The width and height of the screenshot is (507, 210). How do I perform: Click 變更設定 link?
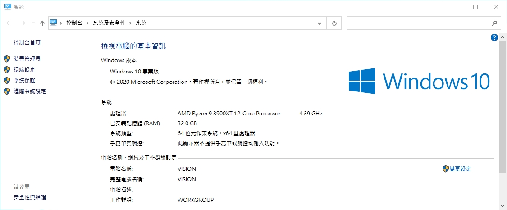[460, 169]
